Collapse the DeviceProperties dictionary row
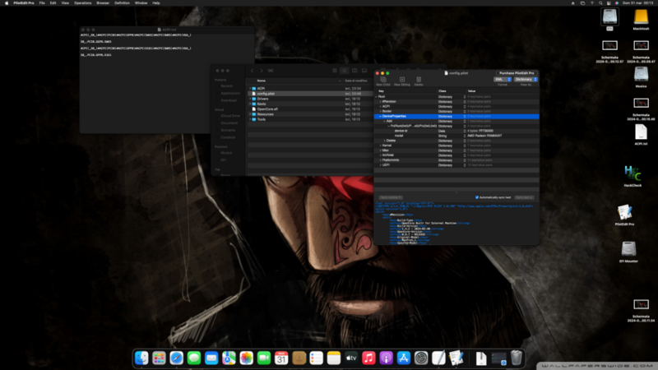Viewport: 658px width, 370px height. 379,116
